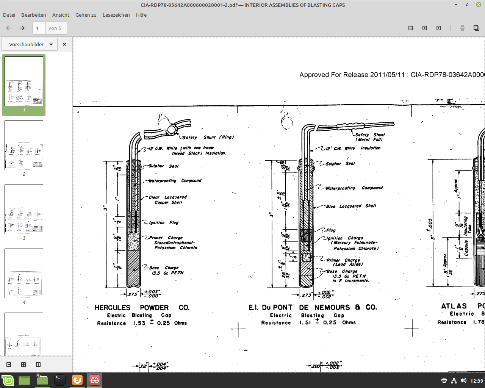Click the 'E.I. Du PONT DE NEMOURS & CO.' heading

313,307
